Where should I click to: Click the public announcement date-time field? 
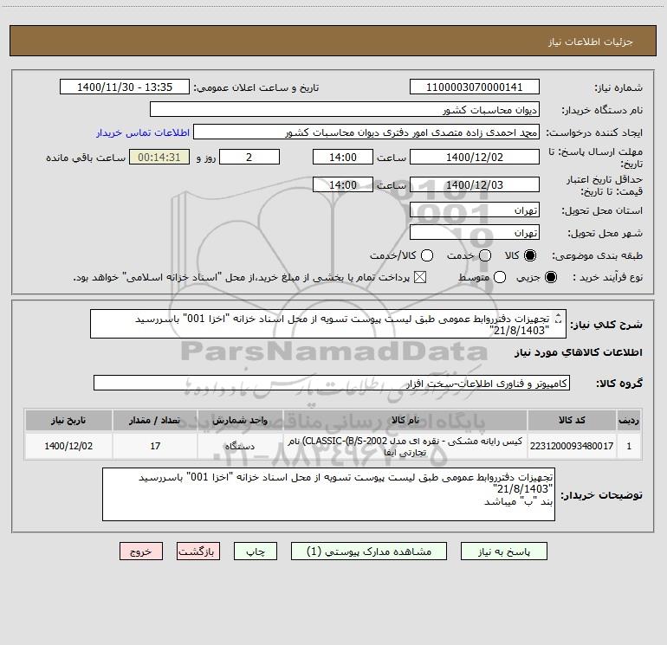coord(125,87)
